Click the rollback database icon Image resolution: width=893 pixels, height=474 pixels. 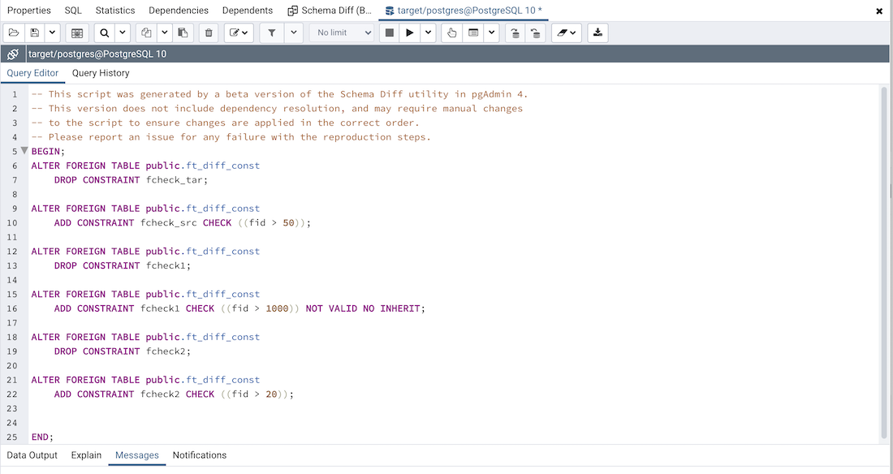coord(535,33)
